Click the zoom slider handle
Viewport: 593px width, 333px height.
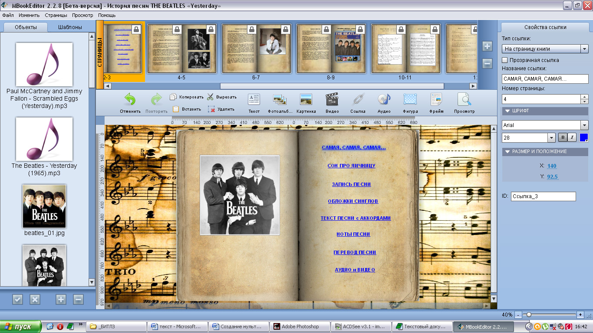point(528,314)
